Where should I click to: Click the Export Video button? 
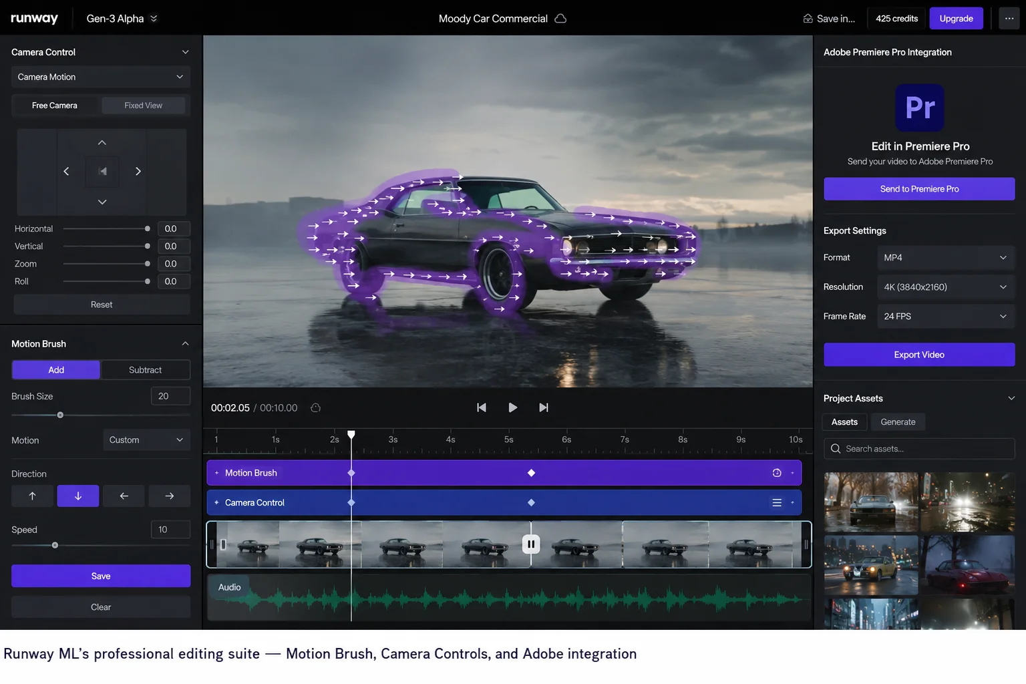[x=919, y=355]
